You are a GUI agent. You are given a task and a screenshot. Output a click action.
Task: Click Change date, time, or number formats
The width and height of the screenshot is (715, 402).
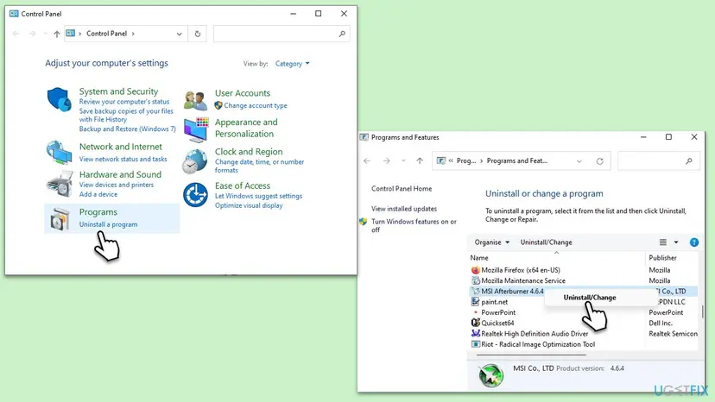[x=259, y=166]
